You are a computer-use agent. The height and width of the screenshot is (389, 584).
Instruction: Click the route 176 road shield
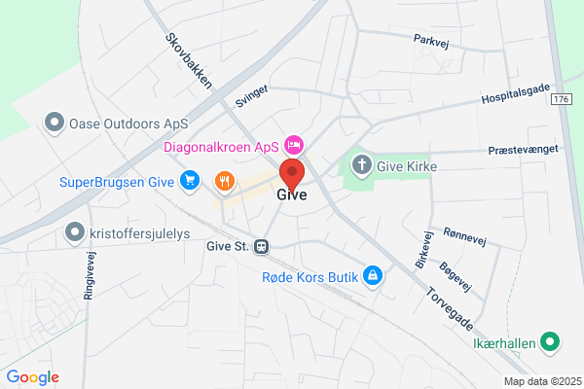pyautogui.click(x=561, y=99)
